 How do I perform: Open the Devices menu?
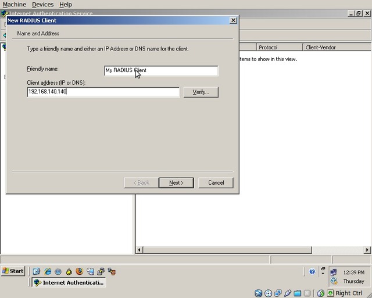pyautogui.click(x=42, y=4)
